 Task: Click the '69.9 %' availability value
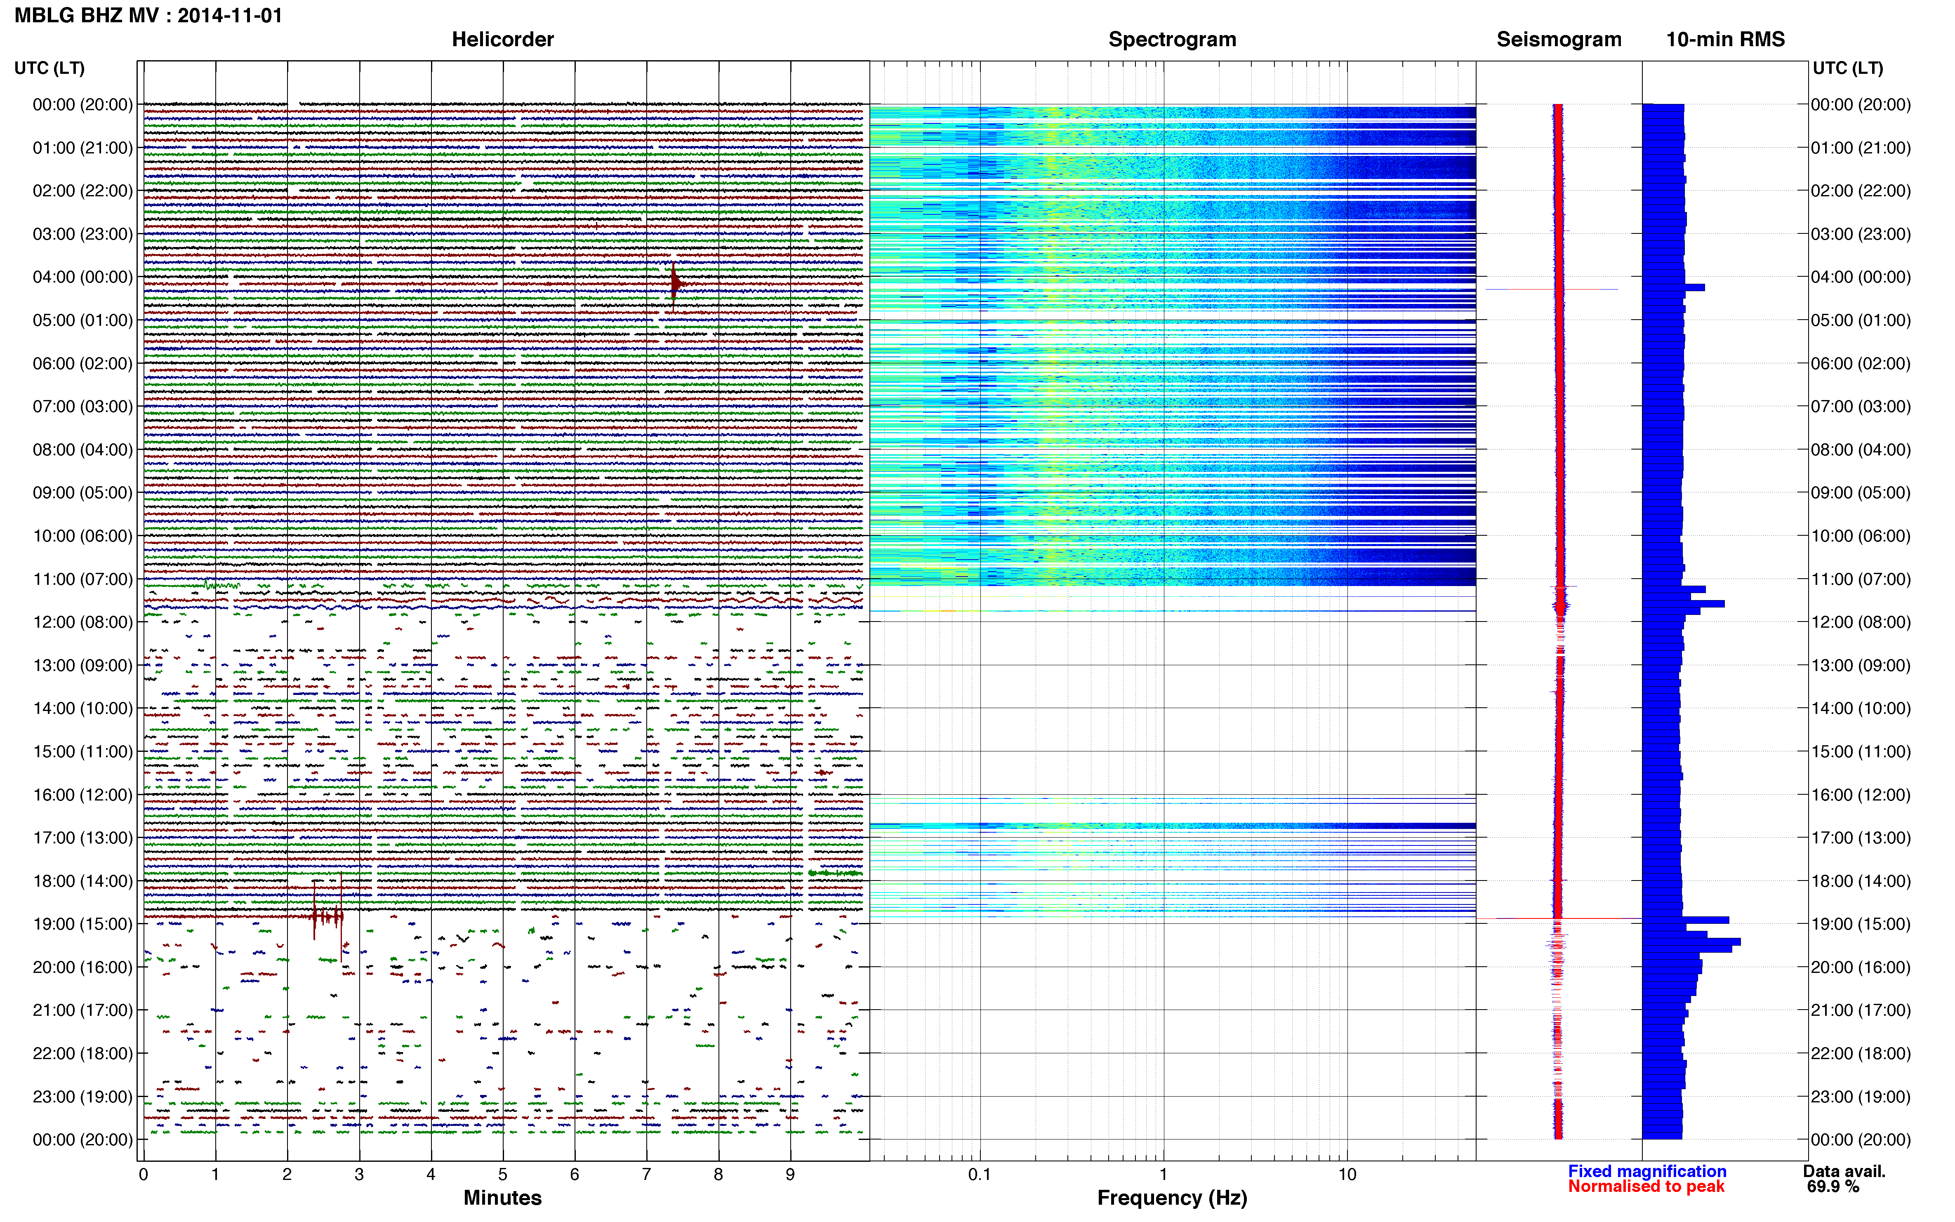click(1833, 1187)
